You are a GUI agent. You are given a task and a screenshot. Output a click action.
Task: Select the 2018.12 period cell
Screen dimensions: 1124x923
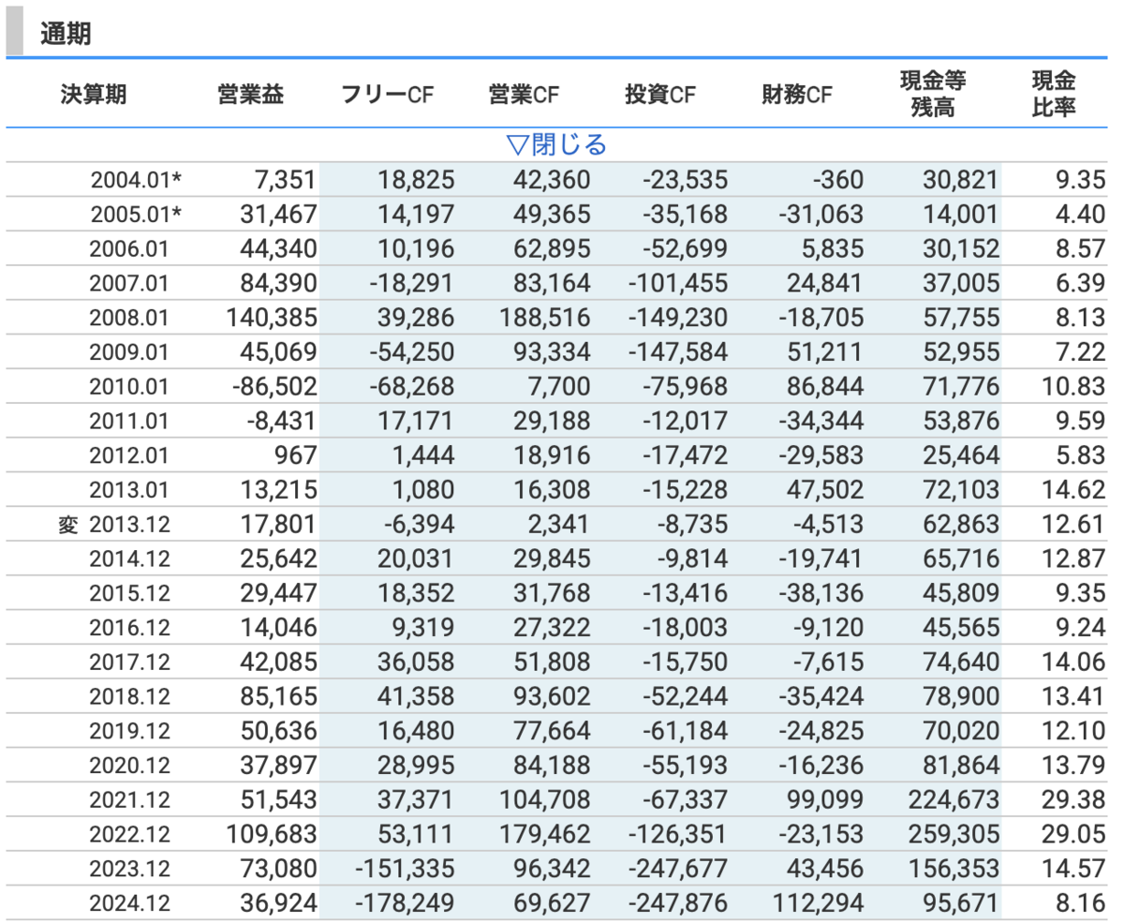pyautogui.click(x=129, y=696)
